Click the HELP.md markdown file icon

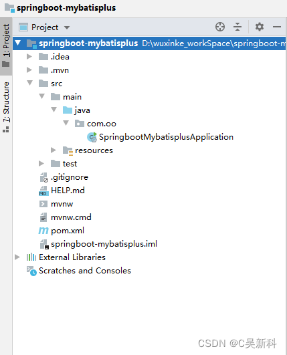(x=43, y=191)
